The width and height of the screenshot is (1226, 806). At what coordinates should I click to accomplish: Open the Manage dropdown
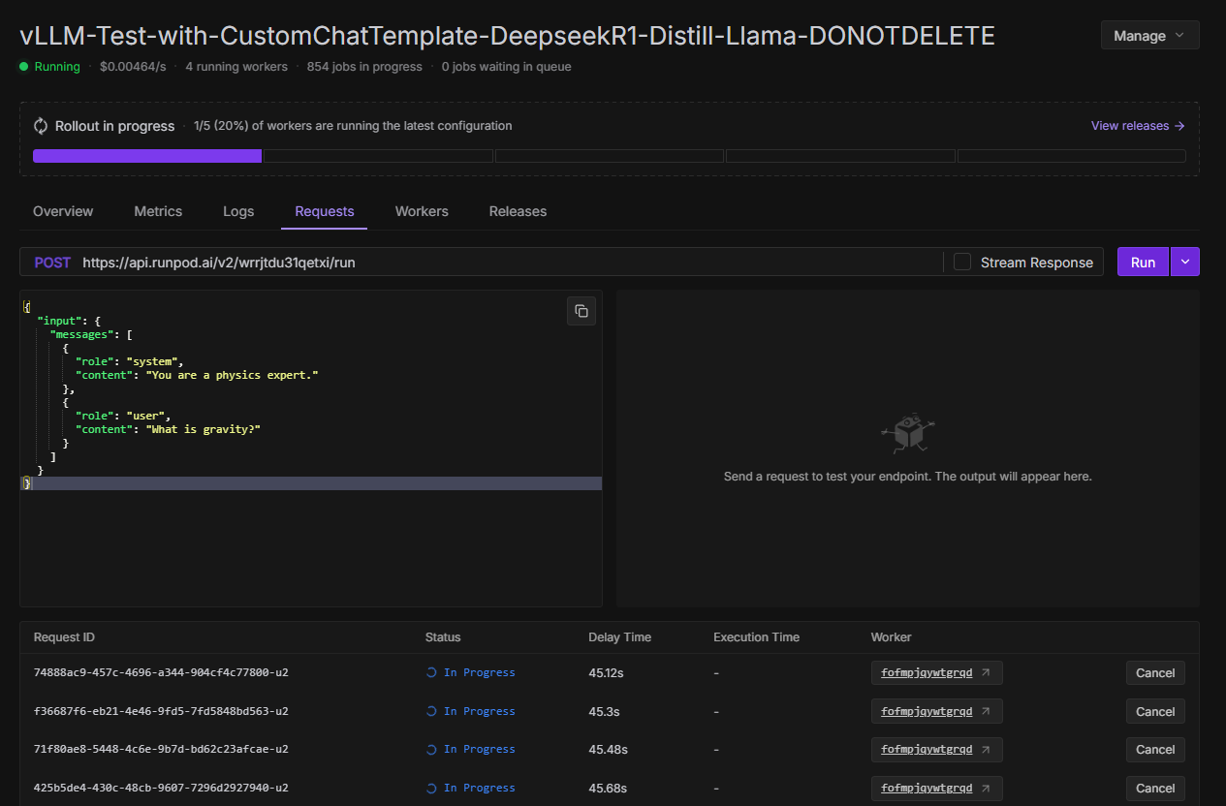pyautogui.click(x=1150, y=36)
